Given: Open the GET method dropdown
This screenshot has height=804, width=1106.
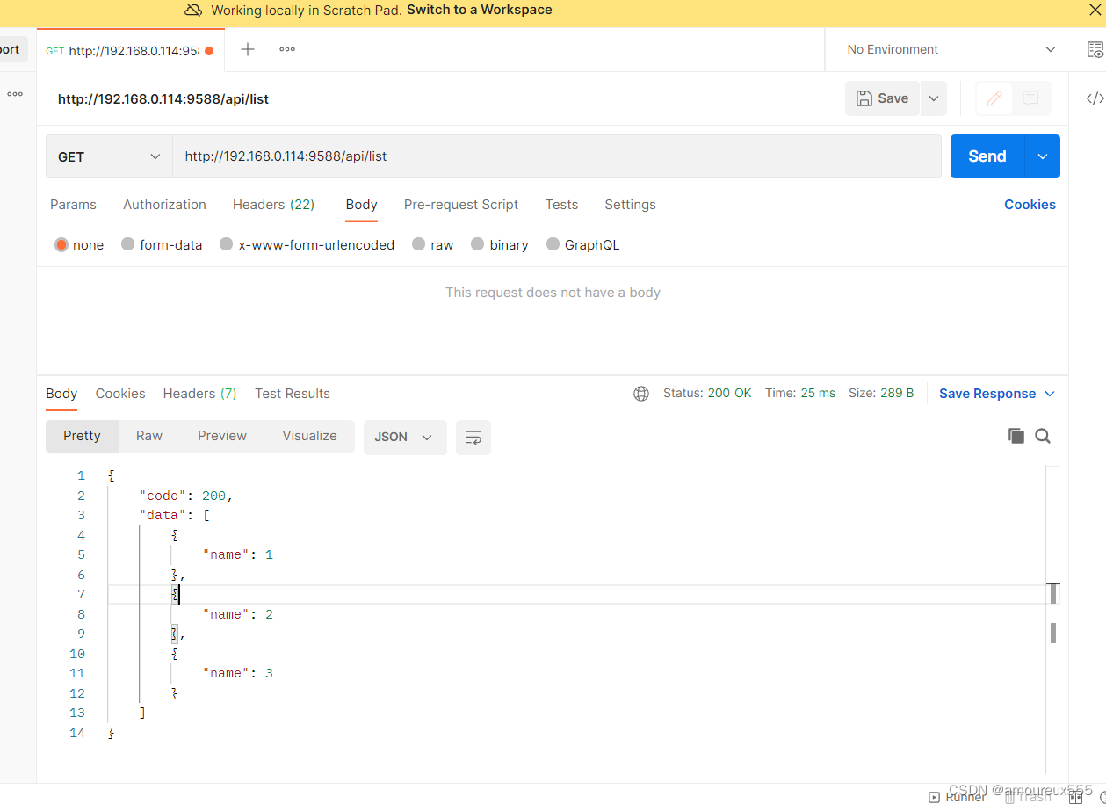Looking at the screenshot, I should coord(108,156).
